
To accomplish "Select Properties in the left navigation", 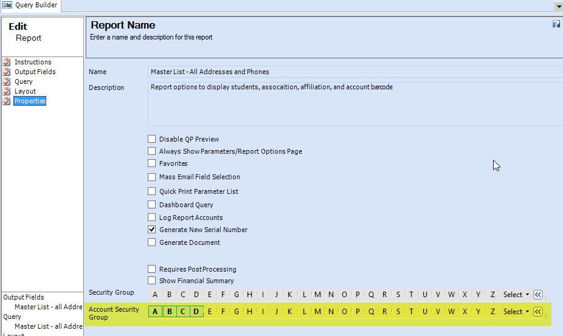I will [x=30, y=101].
